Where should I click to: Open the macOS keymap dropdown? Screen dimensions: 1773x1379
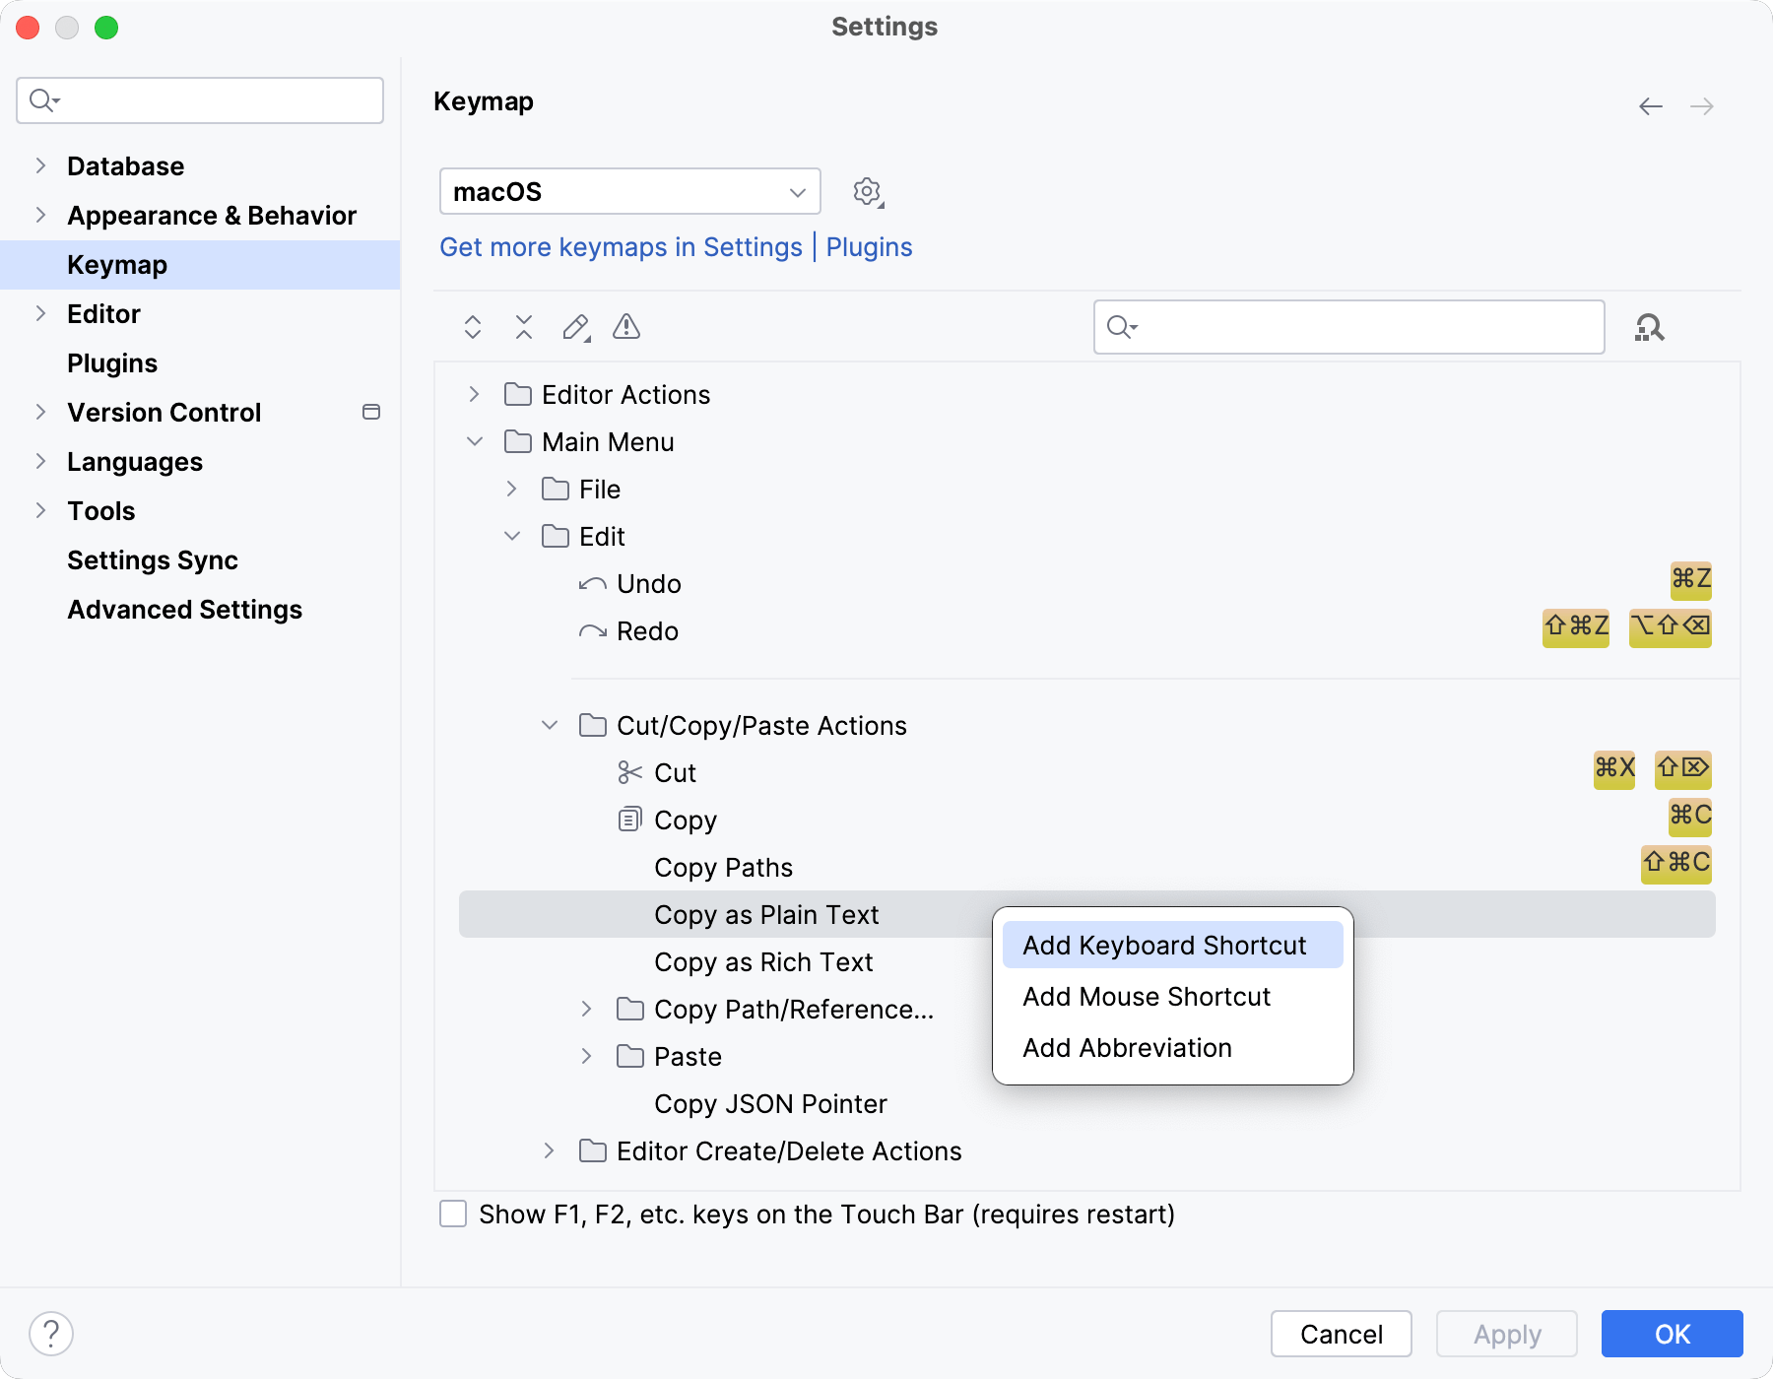click(x=629, y=191)
